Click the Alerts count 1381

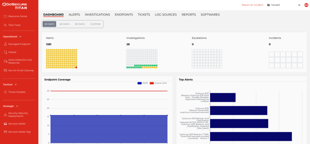point(49,44)
